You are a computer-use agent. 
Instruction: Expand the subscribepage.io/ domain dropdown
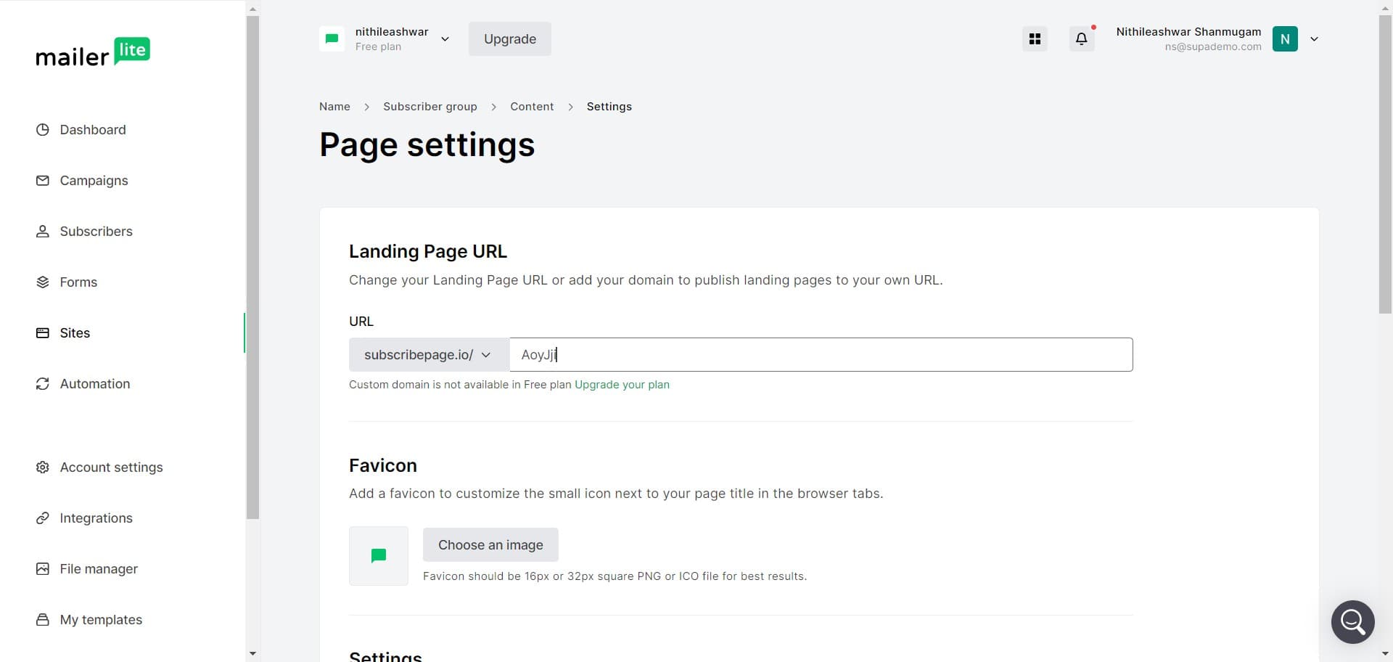point(428,355)
